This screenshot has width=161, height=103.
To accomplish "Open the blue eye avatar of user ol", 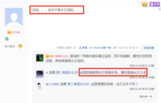I will pos(40,74).
